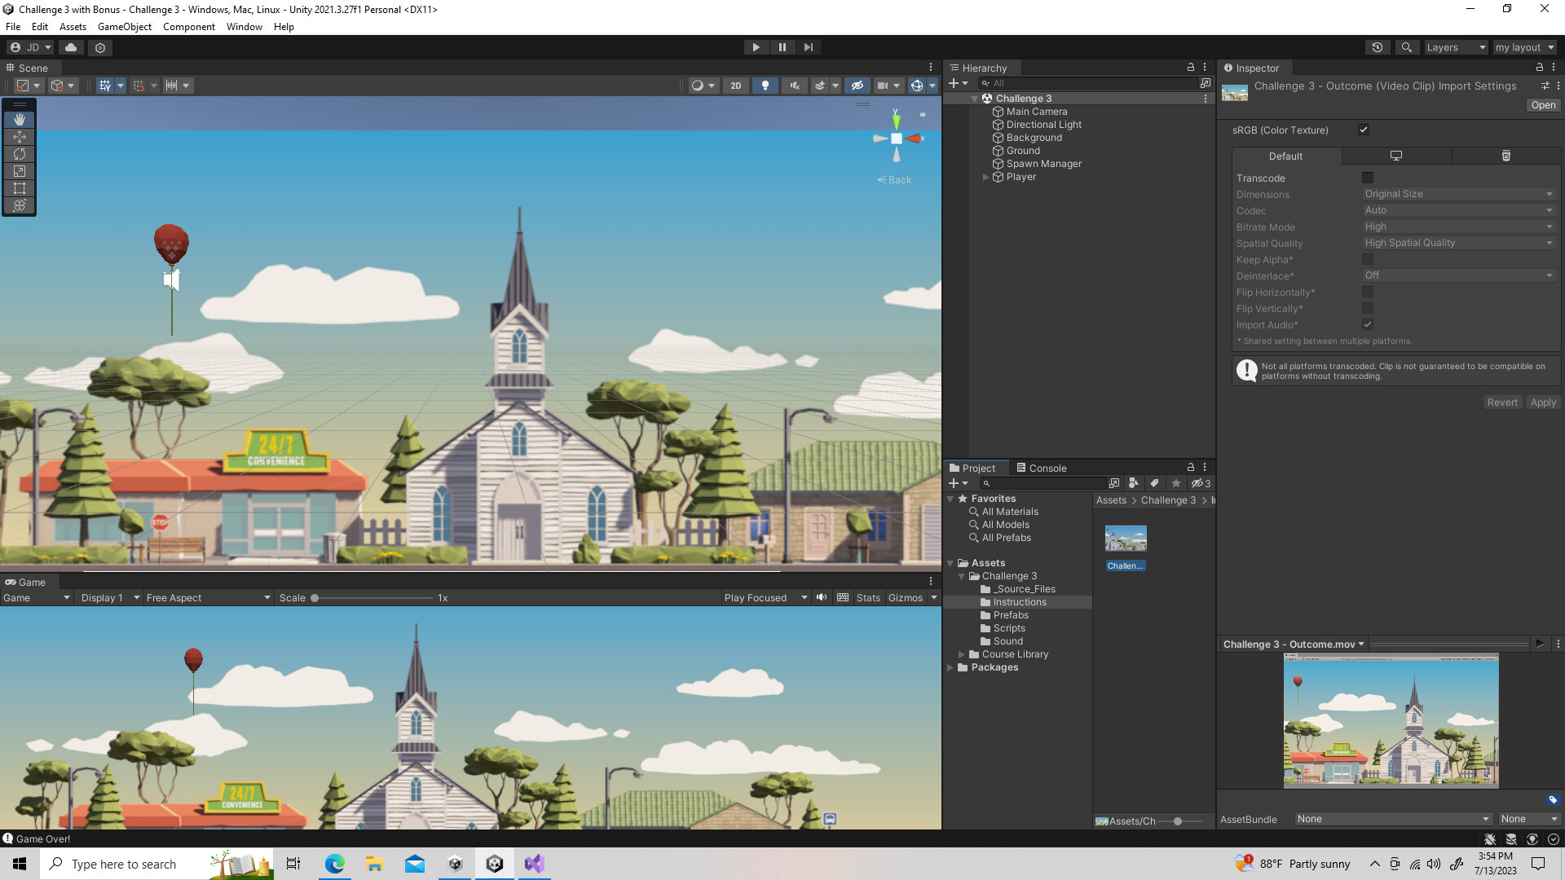The height and width of the screenshot is (880, 1565).
Task: Click the Open button for the video clip
Action: [x=1542, y=105]
